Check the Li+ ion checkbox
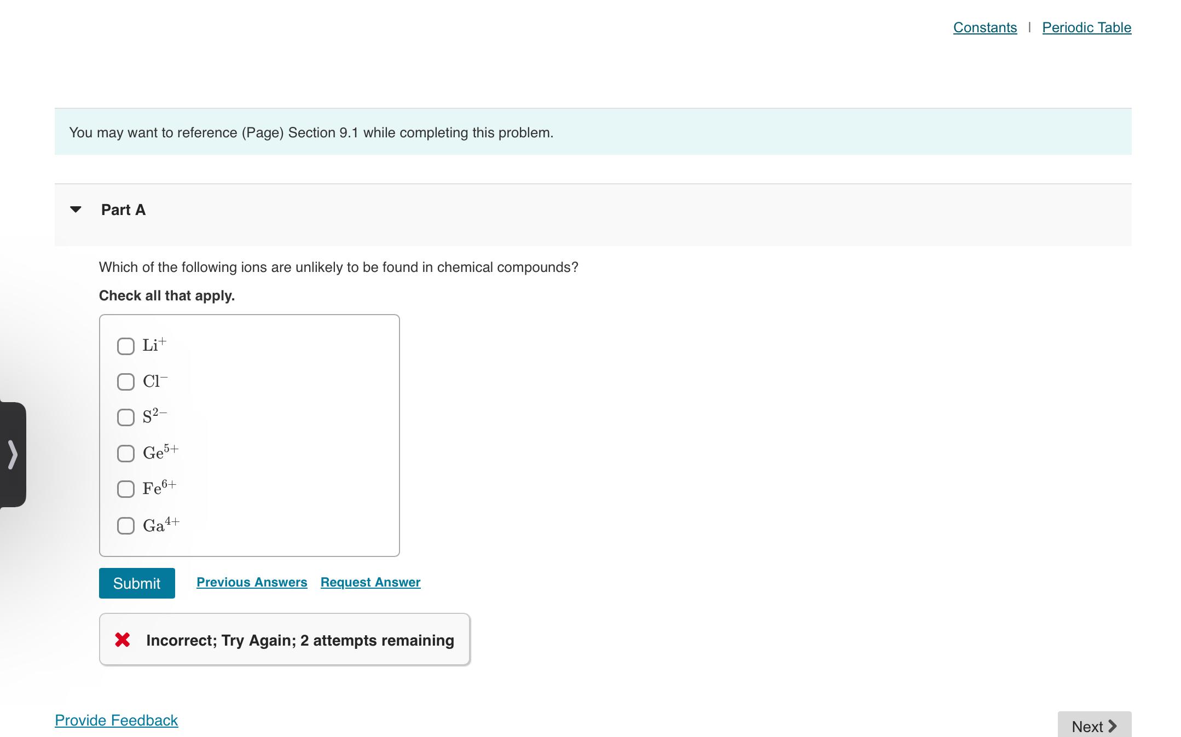The width and height of the screenshot is (1181, 737). [126, 346]
